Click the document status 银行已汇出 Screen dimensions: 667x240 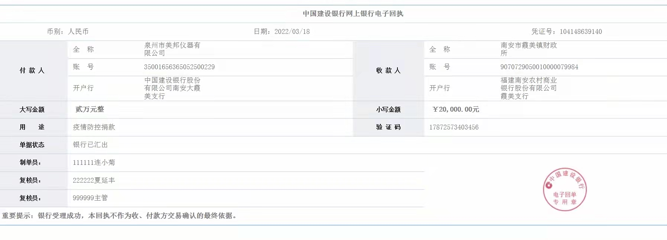[90, 145]
